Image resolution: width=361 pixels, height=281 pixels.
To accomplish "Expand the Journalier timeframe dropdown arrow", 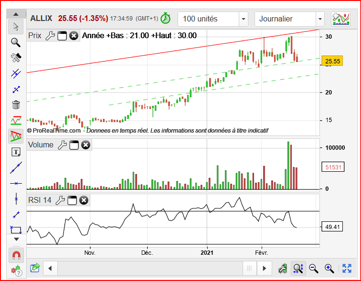I will tap(320, 19).
